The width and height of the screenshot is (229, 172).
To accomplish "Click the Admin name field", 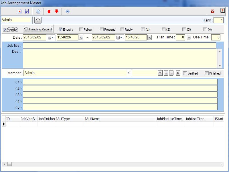I will pos(16,20).
